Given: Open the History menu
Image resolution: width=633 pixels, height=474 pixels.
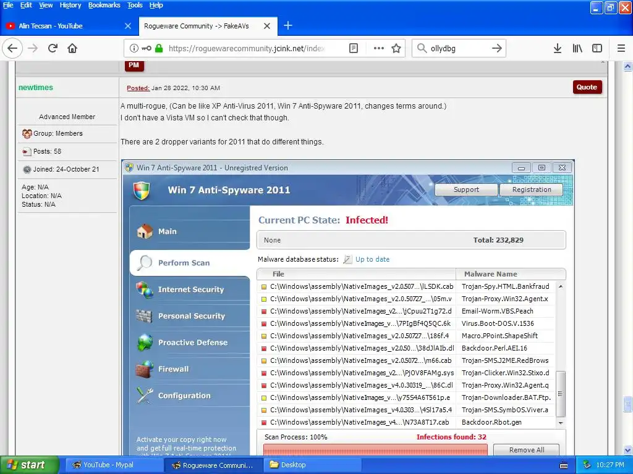Looking at the screenshot, I should pyautogui.click(x=70, y=5).
